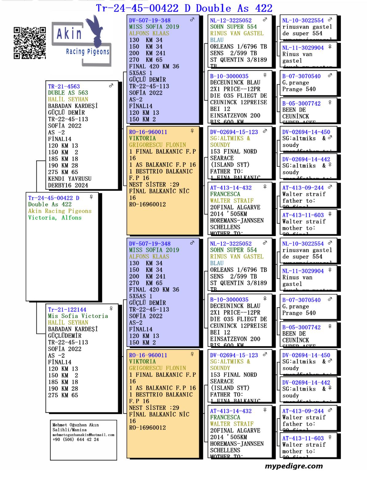The image size is (367, 490).
Task: Click the name 'Mehmet Oğuzhan Akın' in contact box
Action: pyautogui.click(x=75, y=425)
